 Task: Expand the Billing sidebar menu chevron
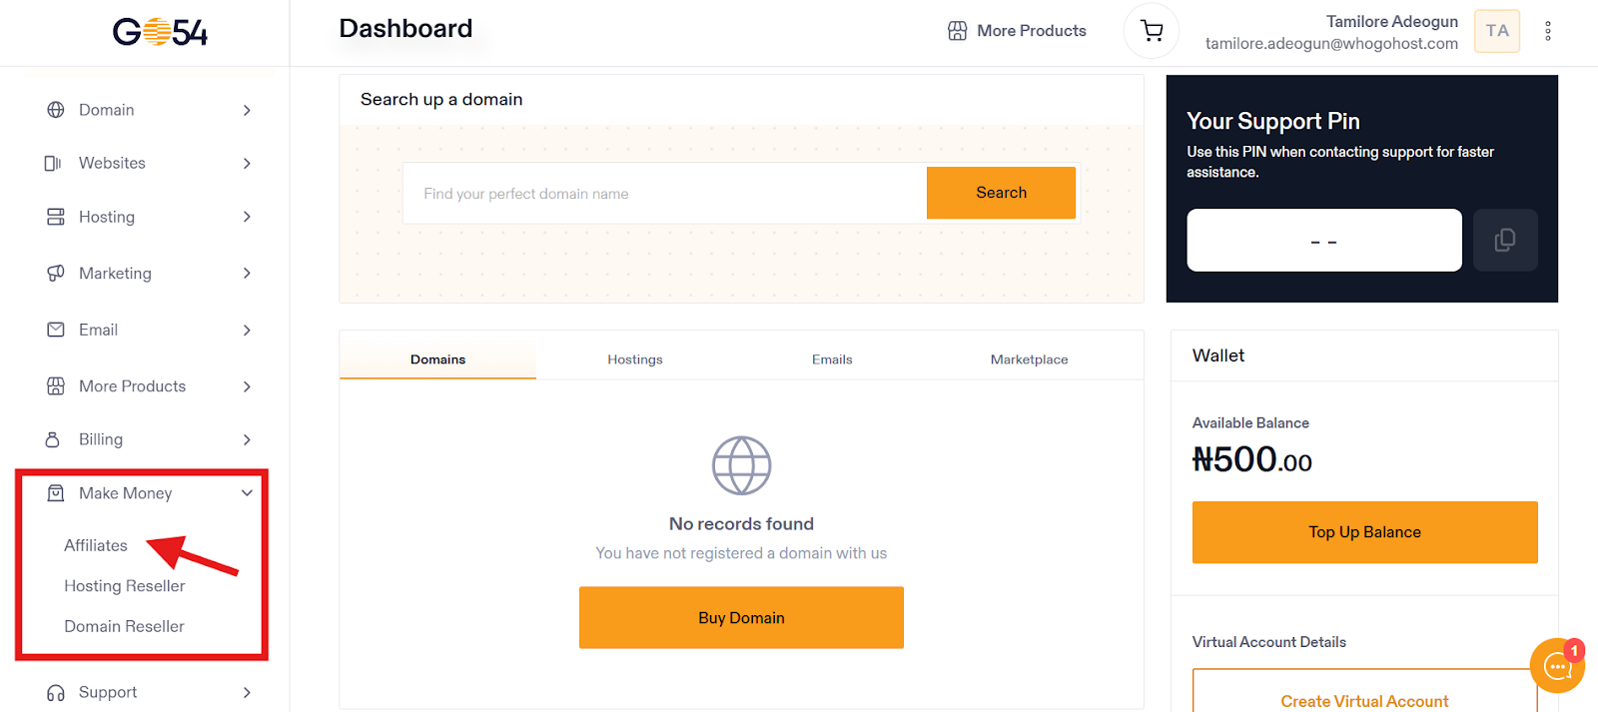247,439
